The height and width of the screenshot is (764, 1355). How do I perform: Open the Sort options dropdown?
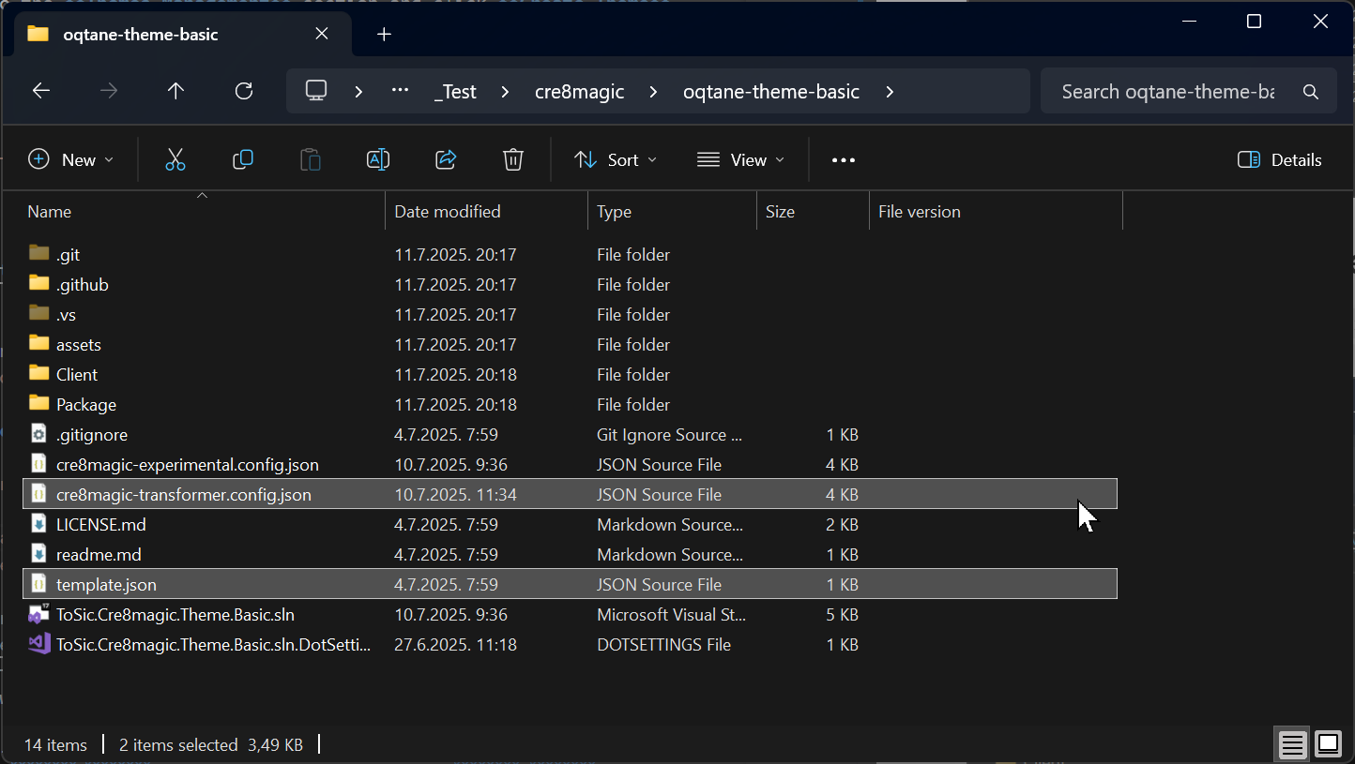tap(616, 159)
